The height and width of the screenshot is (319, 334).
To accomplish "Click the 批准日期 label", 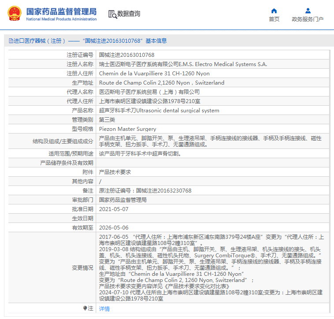I will [83, 209].
